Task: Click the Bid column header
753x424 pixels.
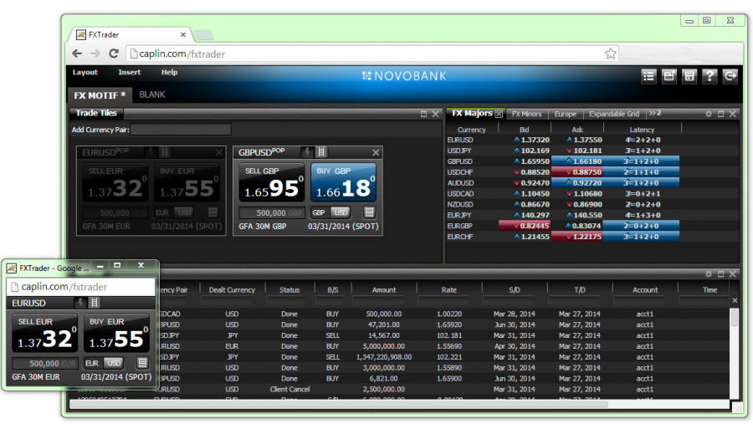Action: pos(524,130)
